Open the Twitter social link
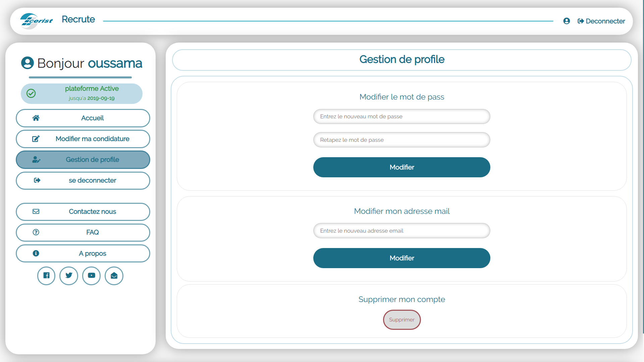The image size is (644, 362). click(x=69, y=276)
